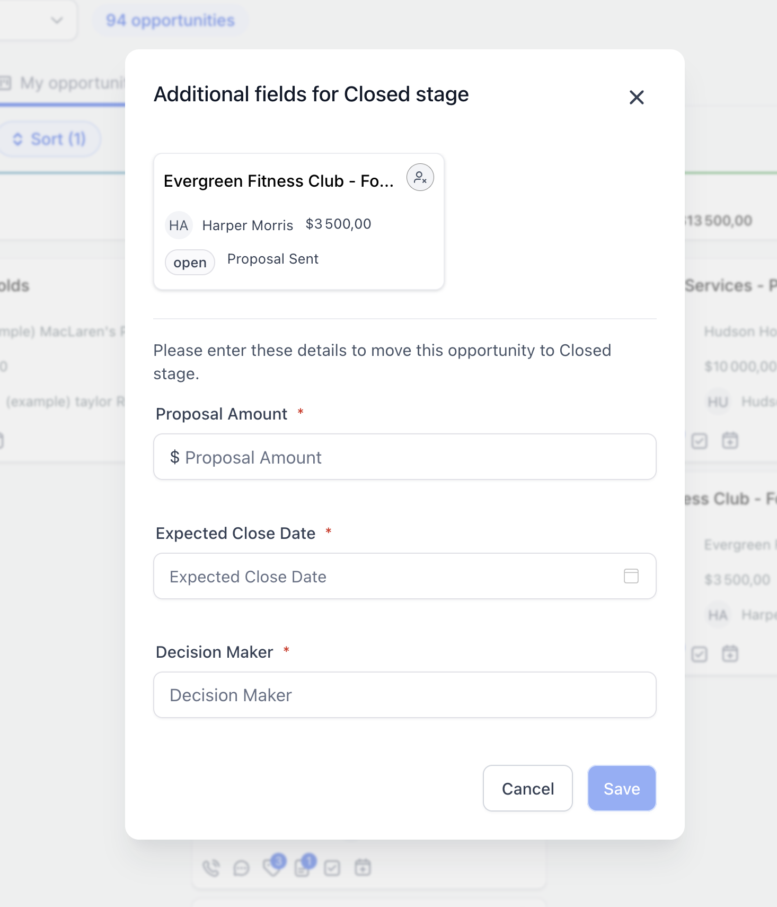Click the HA avatar for Harper Morris
Screen dimensions: 777x907
tap(179, 225)
